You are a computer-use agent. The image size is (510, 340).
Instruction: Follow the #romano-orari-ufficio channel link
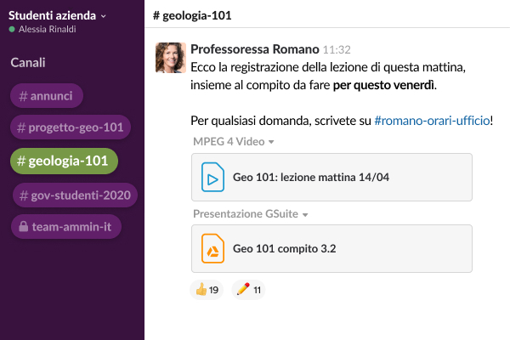pyautogui.click(x=432, y=121)
